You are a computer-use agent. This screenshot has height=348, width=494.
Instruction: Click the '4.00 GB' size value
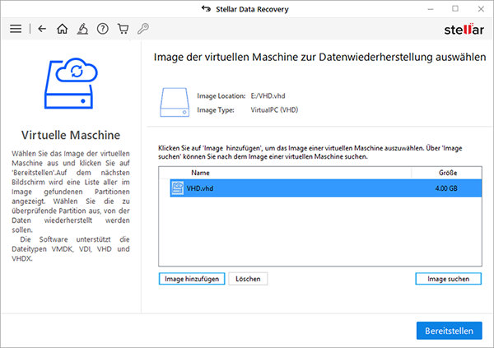(446, 188)
